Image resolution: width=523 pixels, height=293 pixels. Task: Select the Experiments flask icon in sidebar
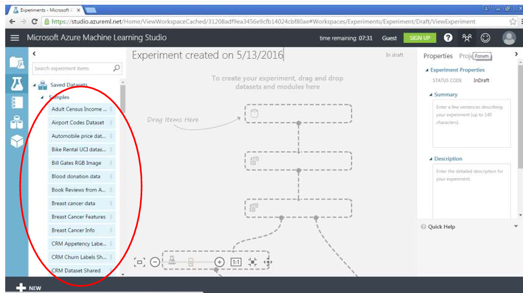point(17,82)
